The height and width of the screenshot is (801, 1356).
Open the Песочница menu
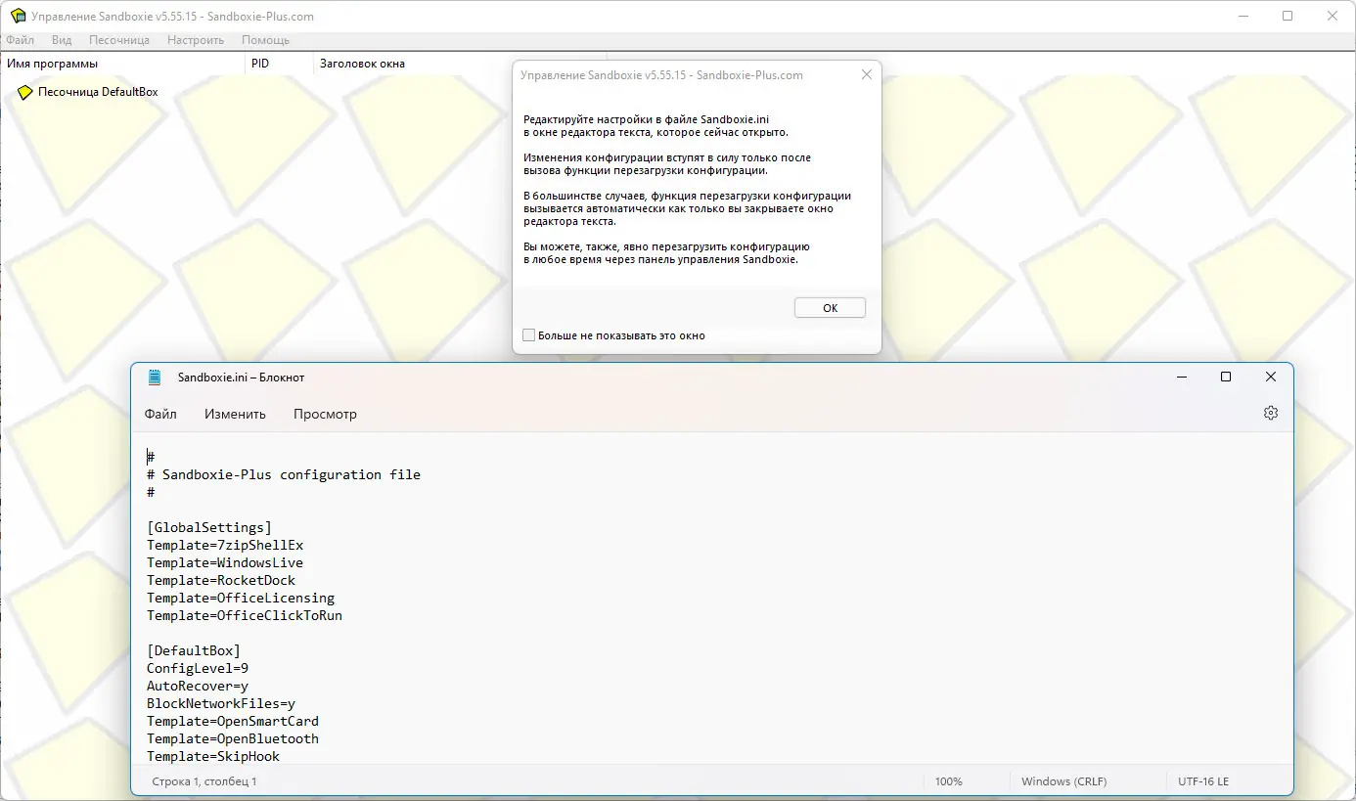118,40
